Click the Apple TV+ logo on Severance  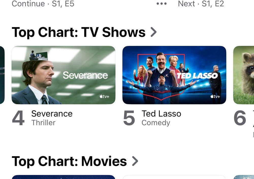click(x=104, y=97)
